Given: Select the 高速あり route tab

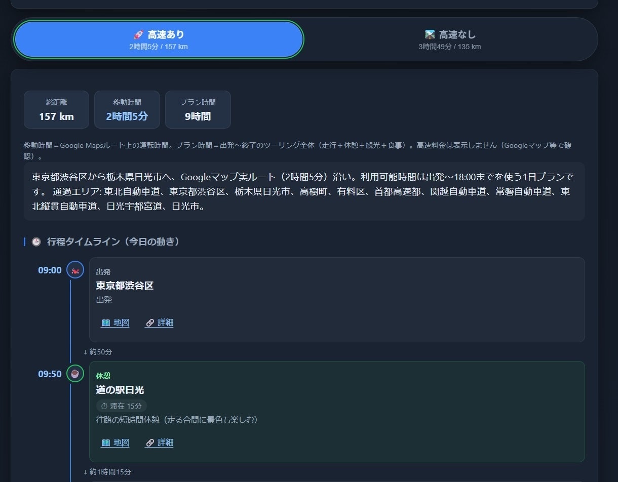Looking at the screenshot, I should (159, 39).
